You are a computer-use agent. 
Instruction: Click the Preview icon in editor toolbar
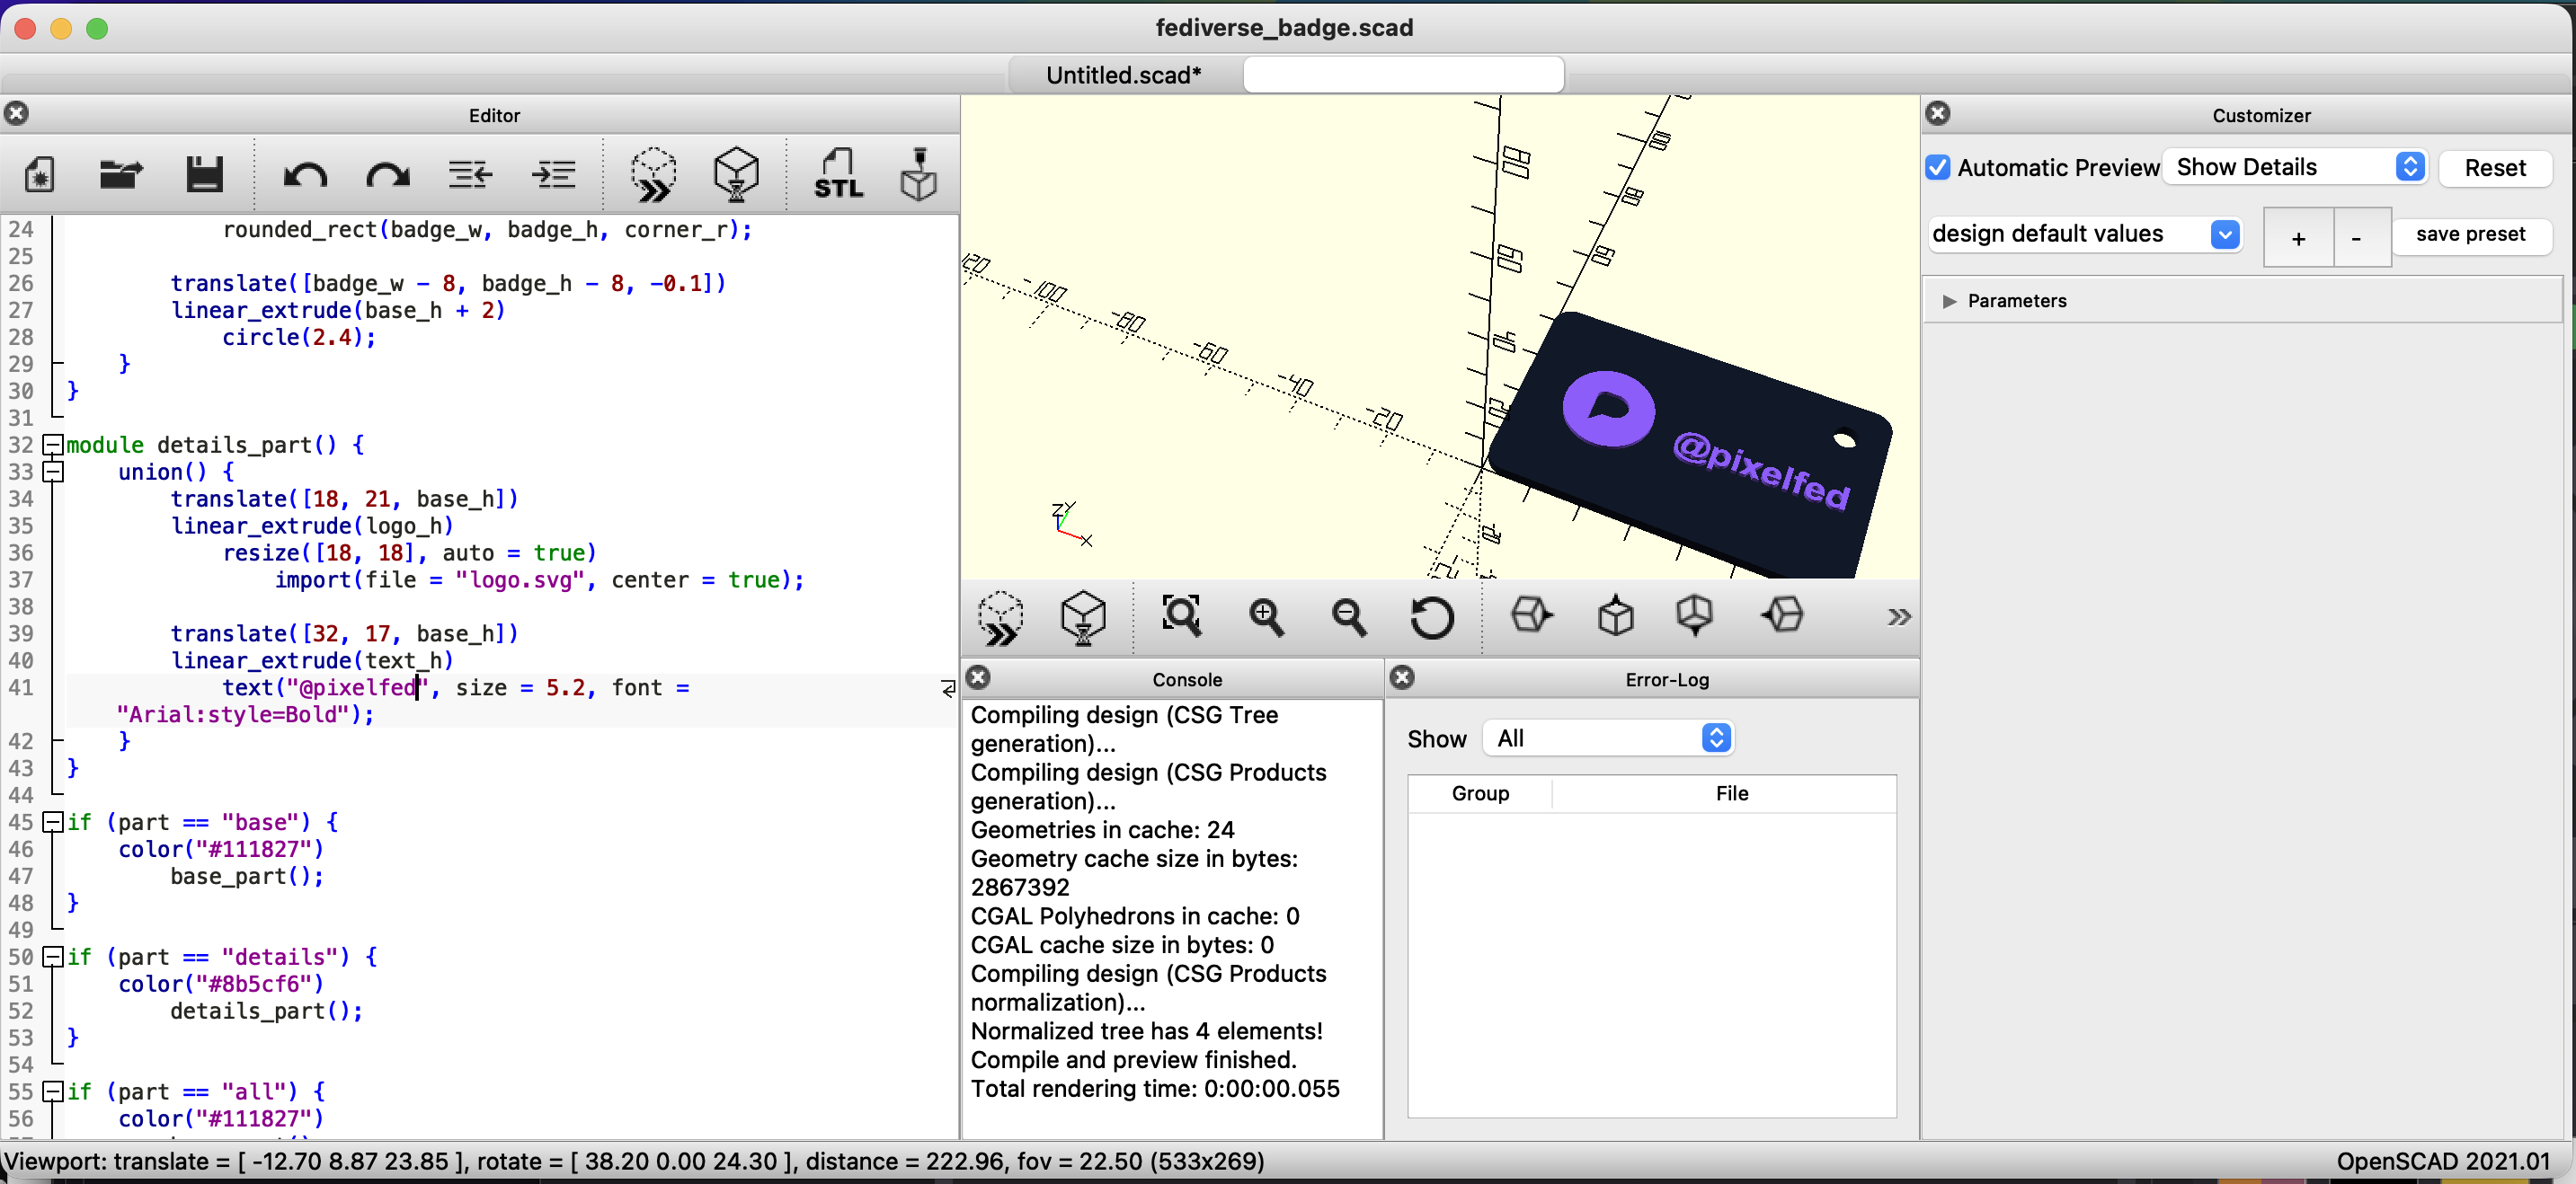pos(653,175)
